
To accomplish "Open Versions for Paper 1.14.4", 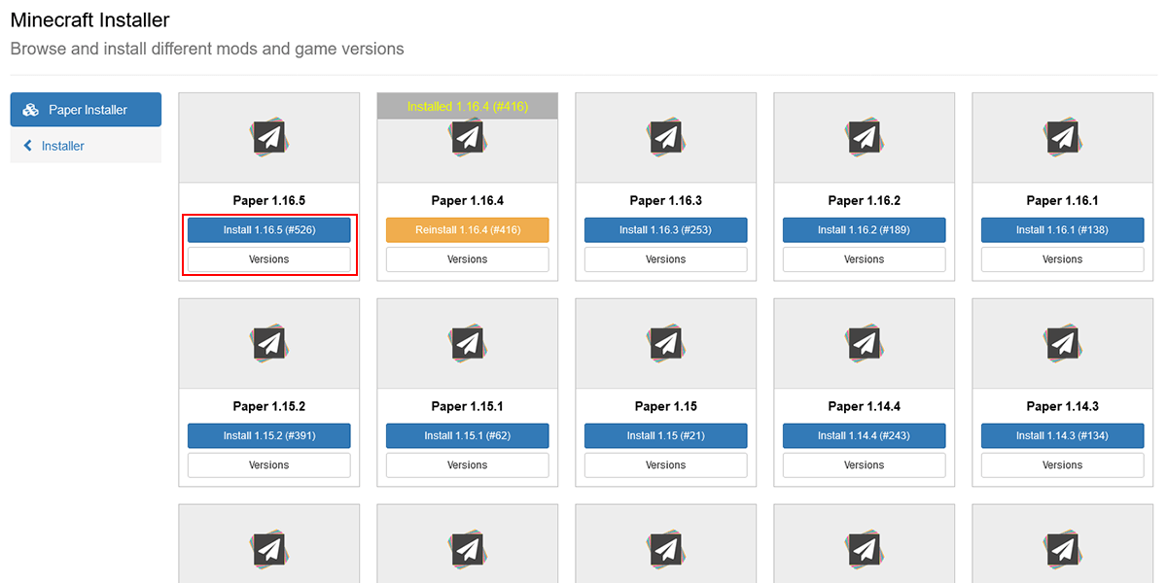I will pos(865,465).
